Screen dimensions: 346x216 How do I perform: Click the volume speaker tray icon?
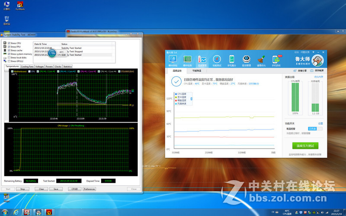coord(323,213)
